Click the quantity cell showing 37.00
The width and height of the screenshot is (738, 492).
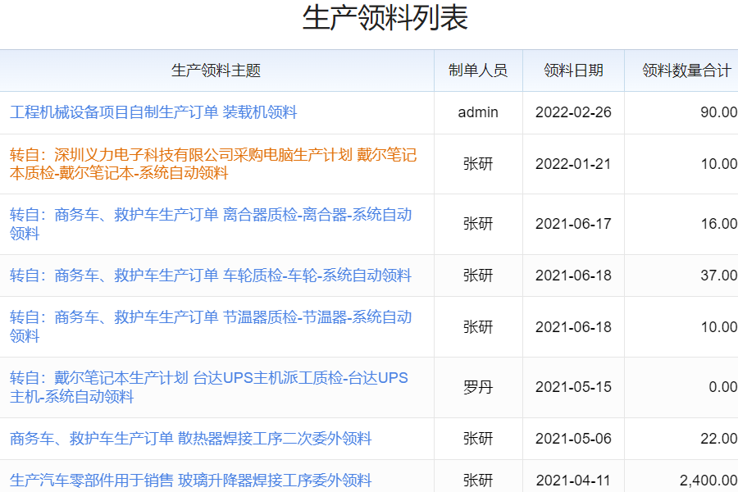717,276
